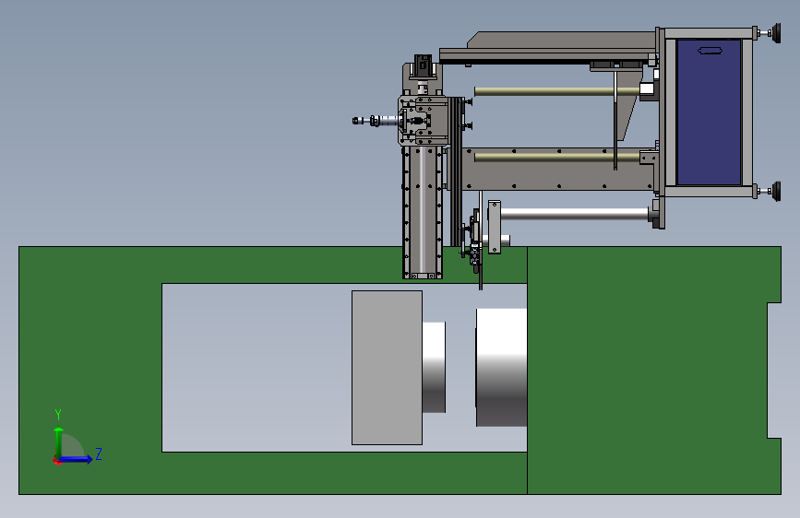The height and width of the screenshot is (518, 800).
Task: Select the silver pneumatic cylinder rod below the frame
Action: click(575, 214)
